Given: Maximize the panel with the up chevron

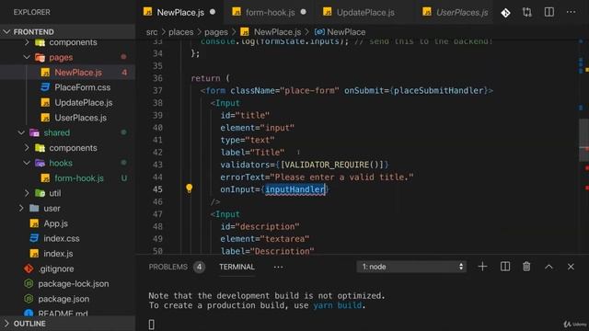Looking at the screenshot, I should 549,267.
